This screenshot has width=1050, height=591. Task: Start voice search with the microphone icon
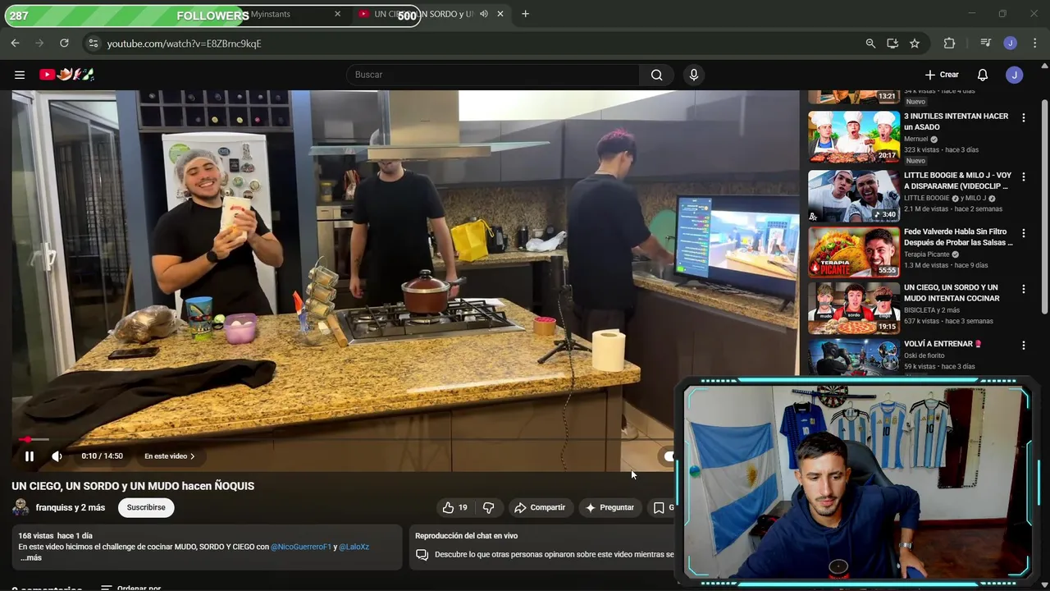[x=694, y=75]
